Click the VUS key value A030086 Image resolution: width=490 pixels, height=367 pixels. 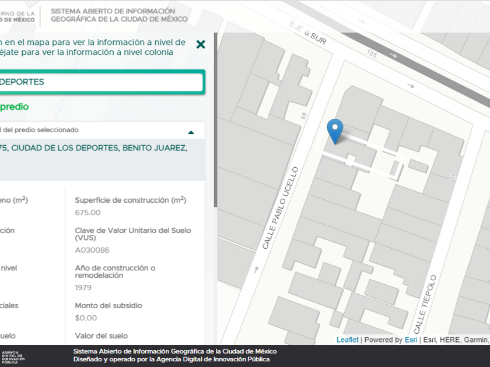[x=92, y=250]
